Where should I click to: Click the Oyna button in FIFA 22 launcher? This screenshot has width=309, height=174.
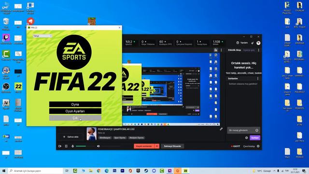(75, 104)
